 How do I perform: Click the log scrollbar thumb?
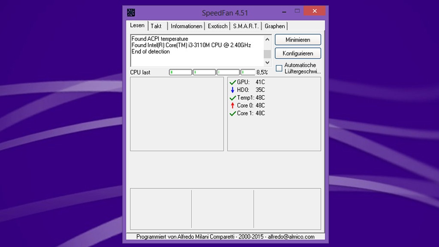coord(268,54)
